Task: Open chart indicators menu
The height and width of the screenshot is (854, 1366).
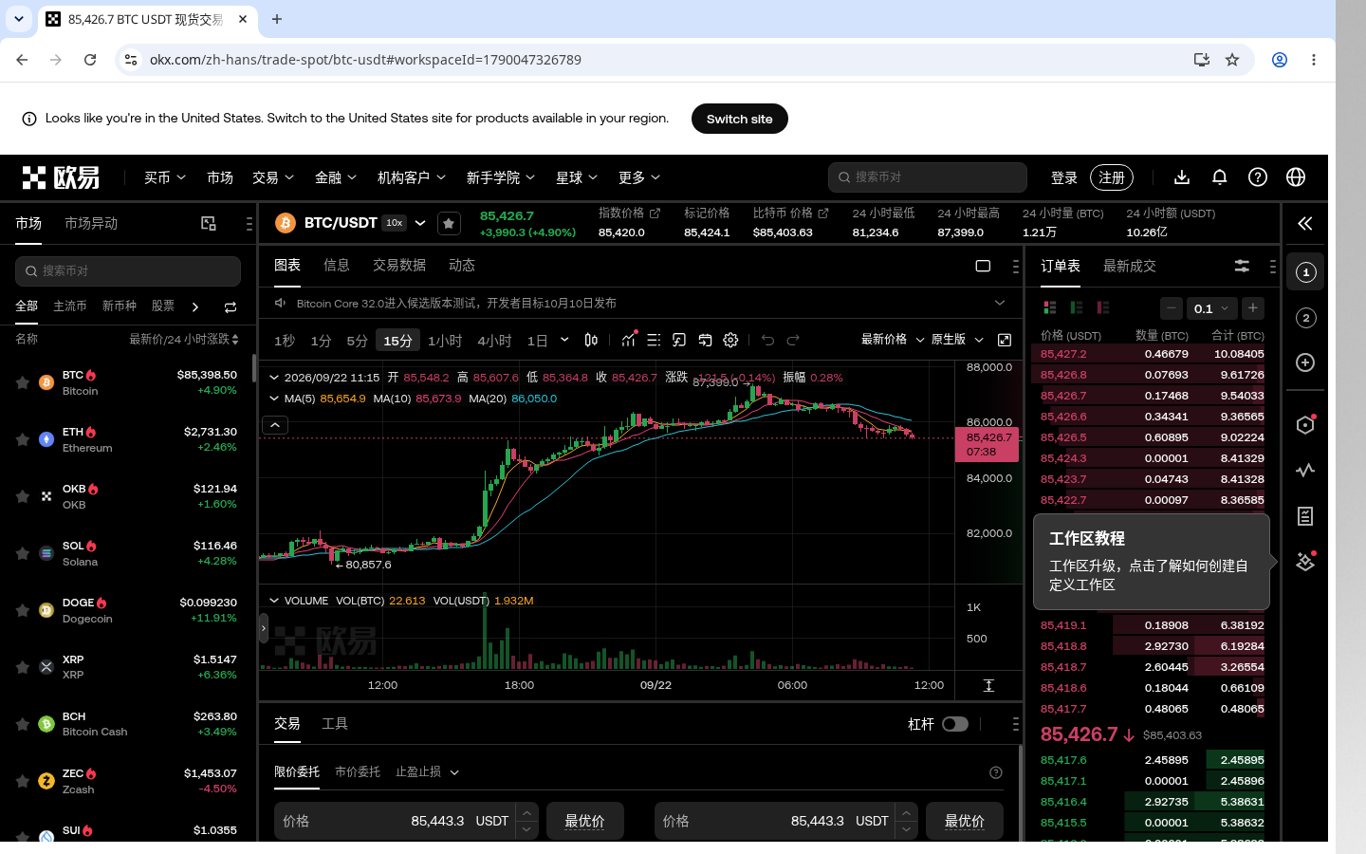Action: click(x=628, y=340)
